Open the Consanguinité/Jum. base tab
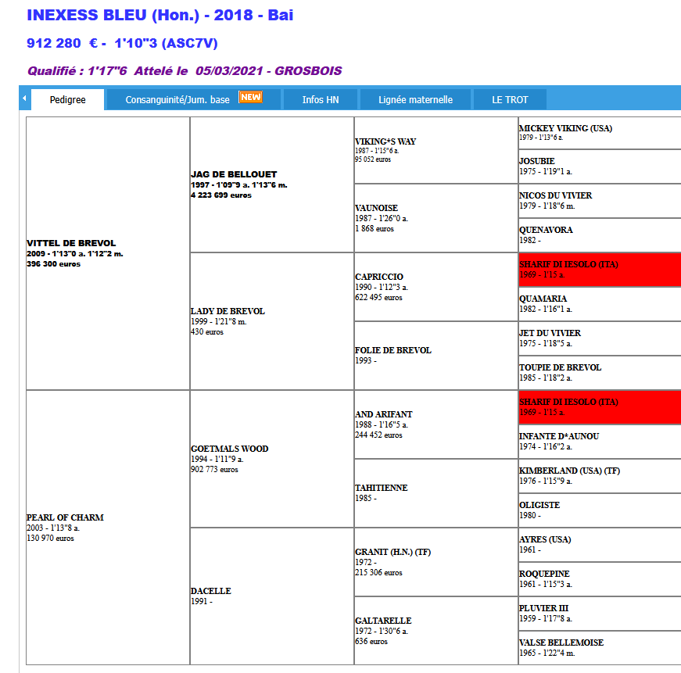 177,100
